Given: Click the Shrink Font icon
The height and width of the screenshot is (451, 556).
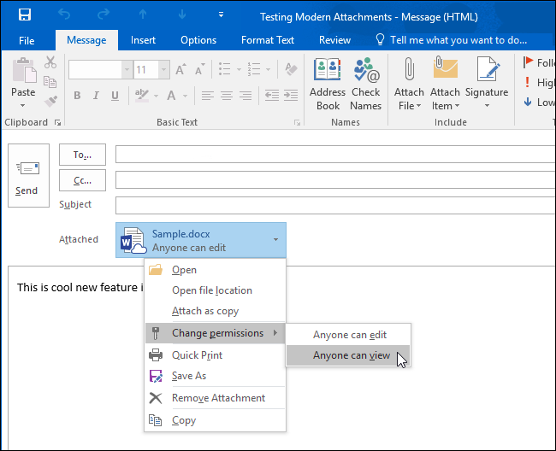Looking at the screenshot, I should click(199, 69).
